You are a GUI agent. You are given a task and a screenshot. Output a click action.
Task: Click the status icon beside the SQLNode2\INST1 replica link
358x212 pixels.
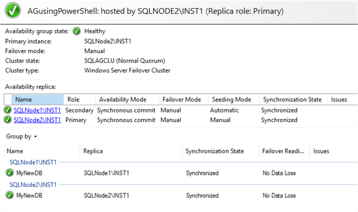point(8,120)
